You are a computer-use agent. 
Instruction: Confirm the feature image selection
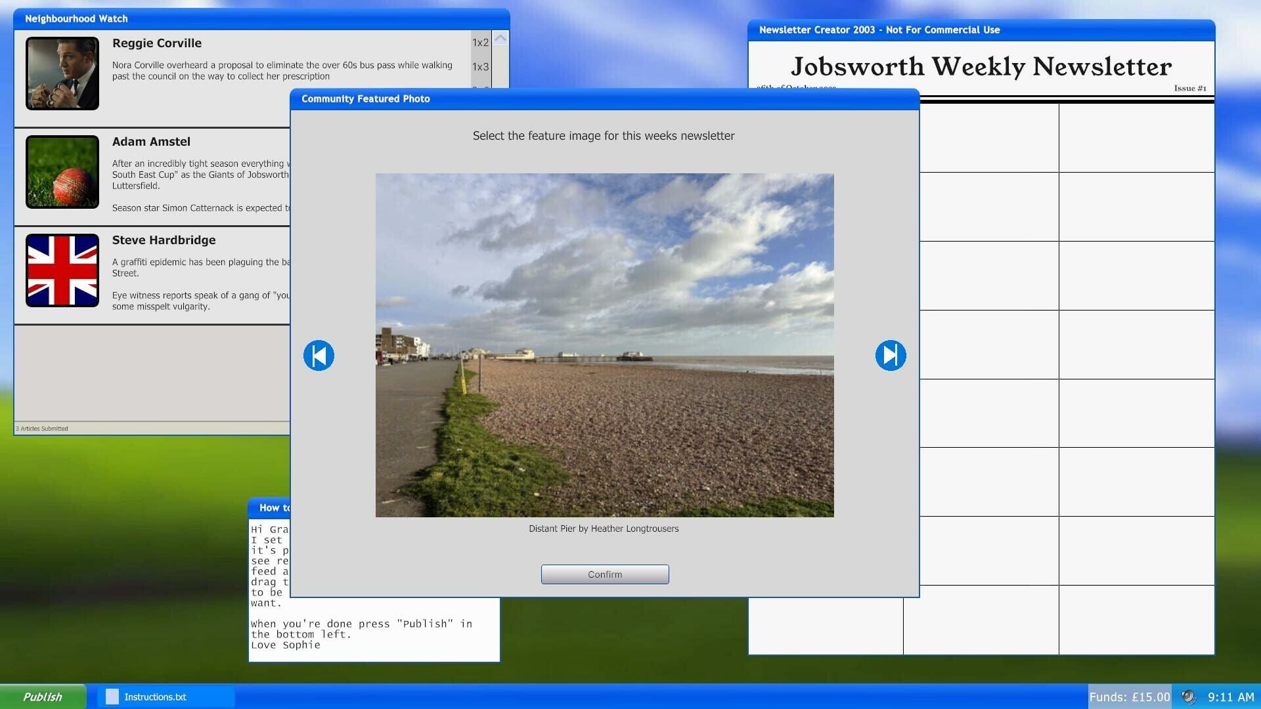(x=605, y=574)
